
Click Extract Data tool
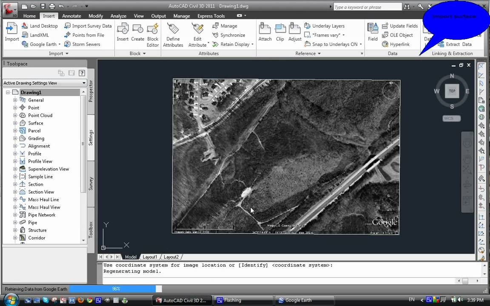tap(455, 44)
